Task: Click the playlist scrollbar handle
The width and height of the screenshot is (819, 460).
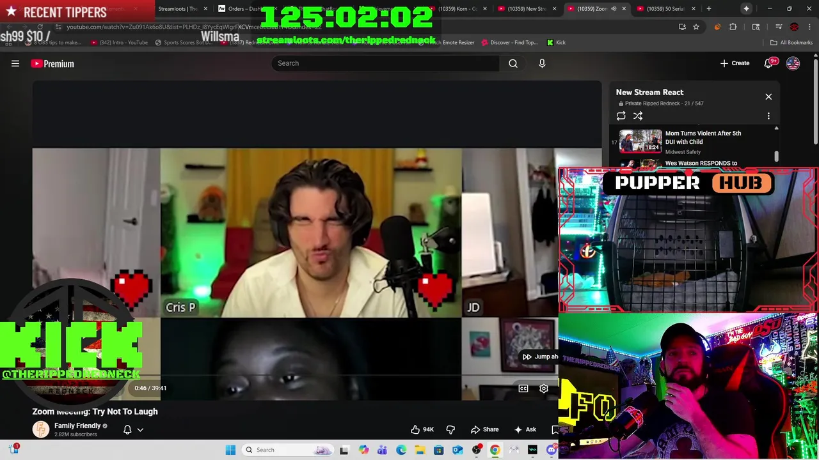Action: [x=776, y=156]
